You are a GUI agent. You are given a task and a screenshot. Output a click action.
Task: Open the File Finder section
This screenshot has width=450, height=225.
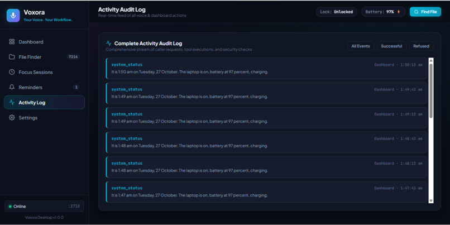pyautogui.click(x=44, y=57)
